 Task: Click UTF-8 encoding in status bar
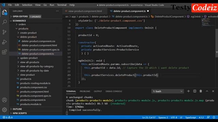(x=174, y=118)
